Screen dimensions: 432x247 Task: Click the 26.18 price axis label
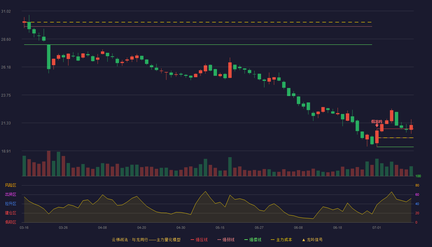point(6,67)
